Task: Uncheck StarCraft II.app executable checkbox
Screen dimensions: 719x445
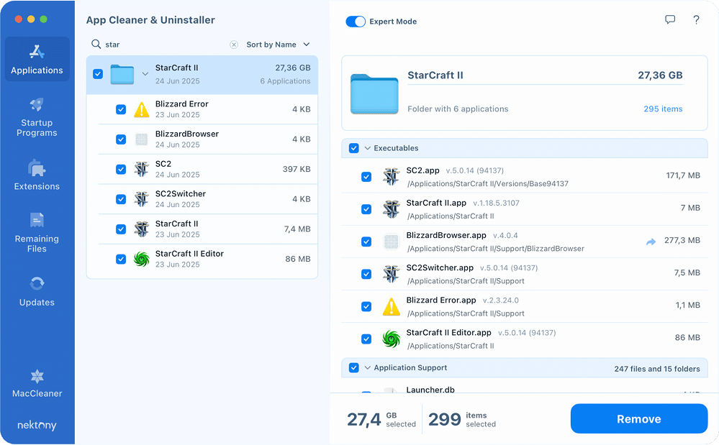Action: pos(366,209)
